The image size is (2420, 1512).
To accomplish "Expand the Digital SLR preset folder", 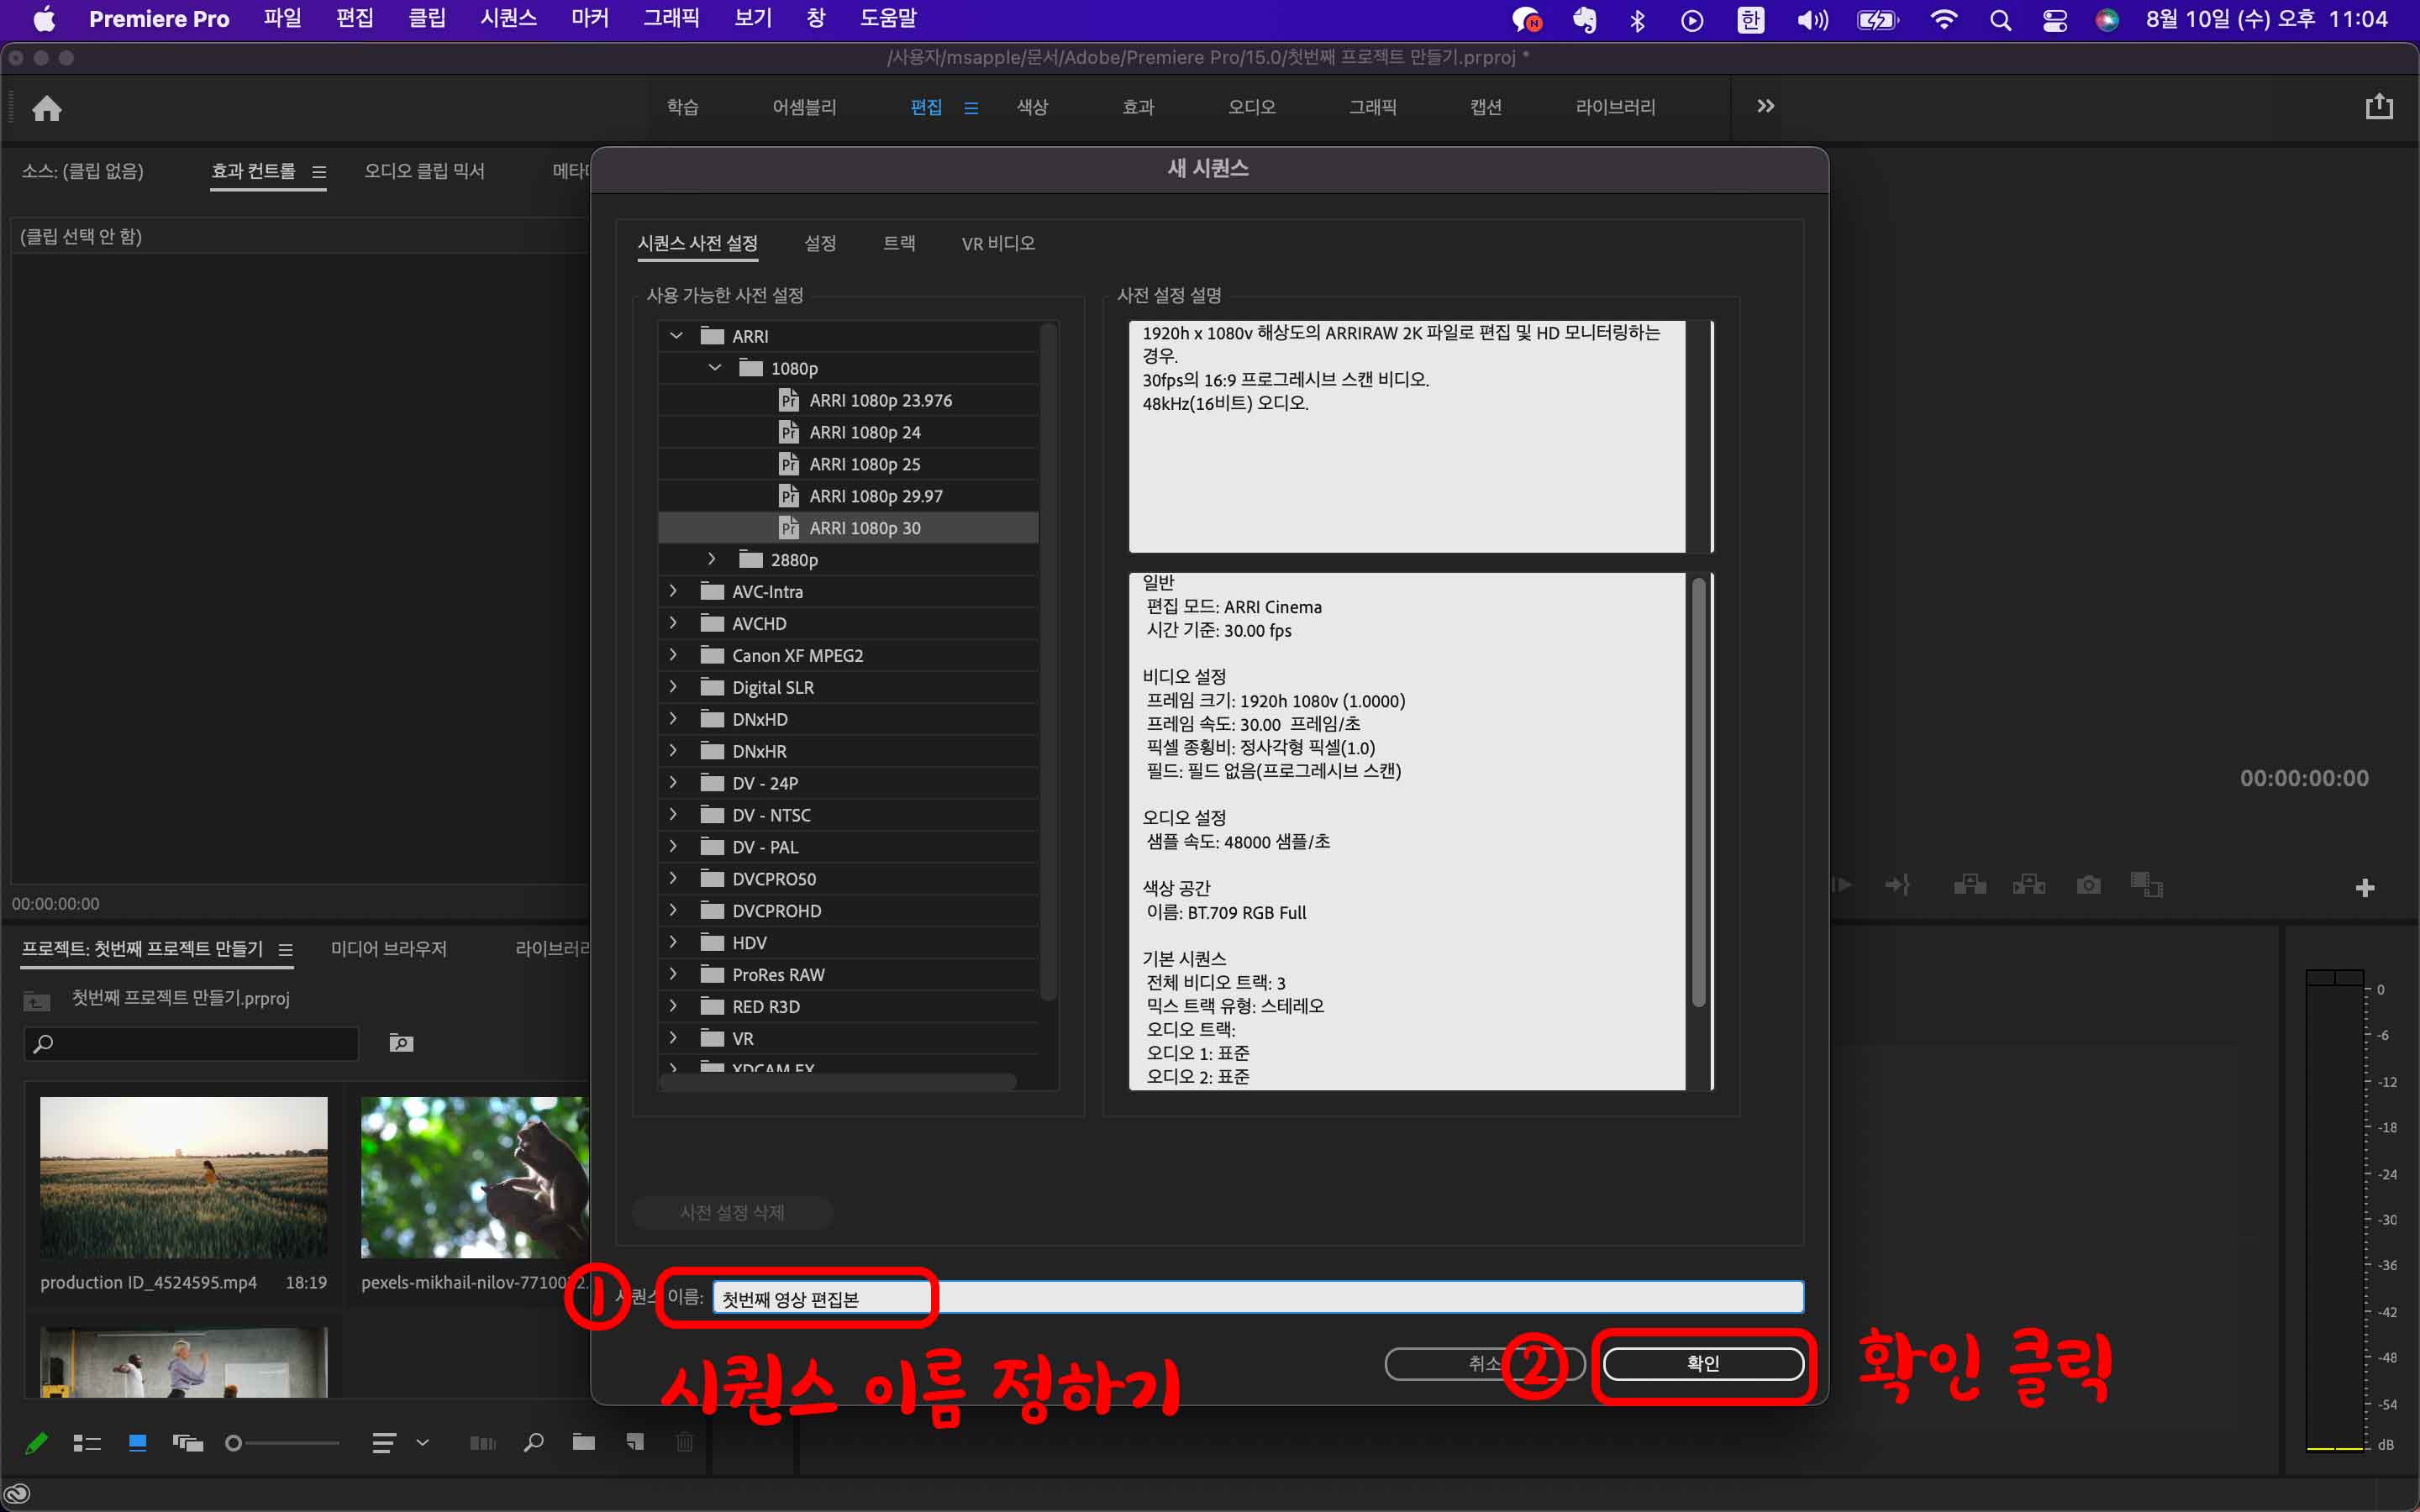I will [673, 687].
